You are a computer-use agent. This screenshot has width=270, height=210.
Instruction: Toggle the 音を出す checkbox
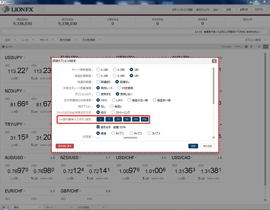coord(98,127)
